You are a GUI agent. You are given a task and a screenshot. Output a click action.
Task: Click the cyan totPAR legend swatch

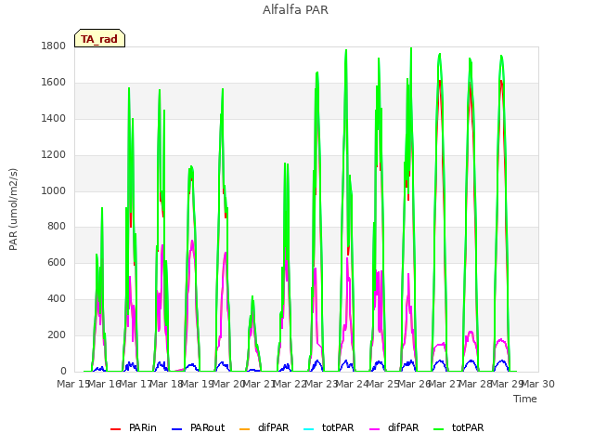click(309, 429)
